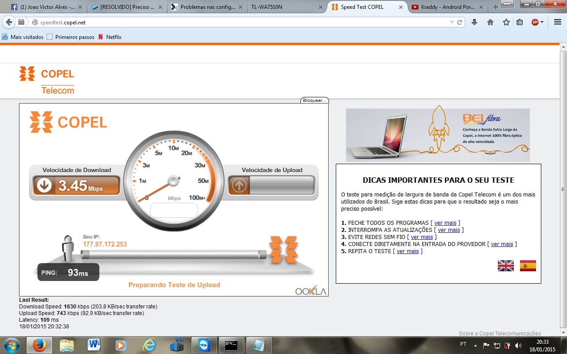Switch to the TL-WA7510N tab
The image size is (567, 354).
point(286,7)
